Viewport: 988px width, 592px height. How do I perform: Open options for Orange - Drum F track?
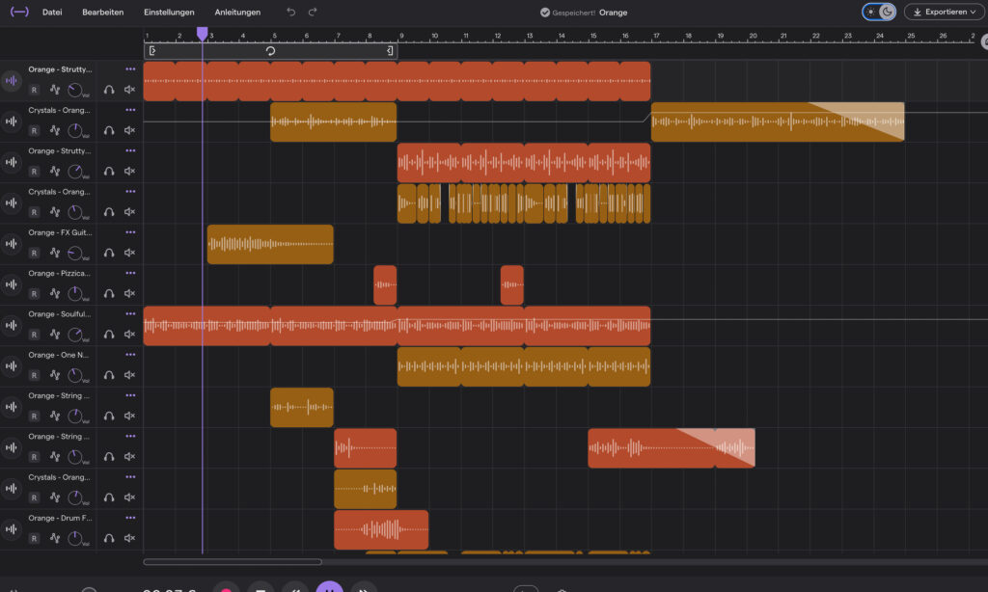(130, 518)
